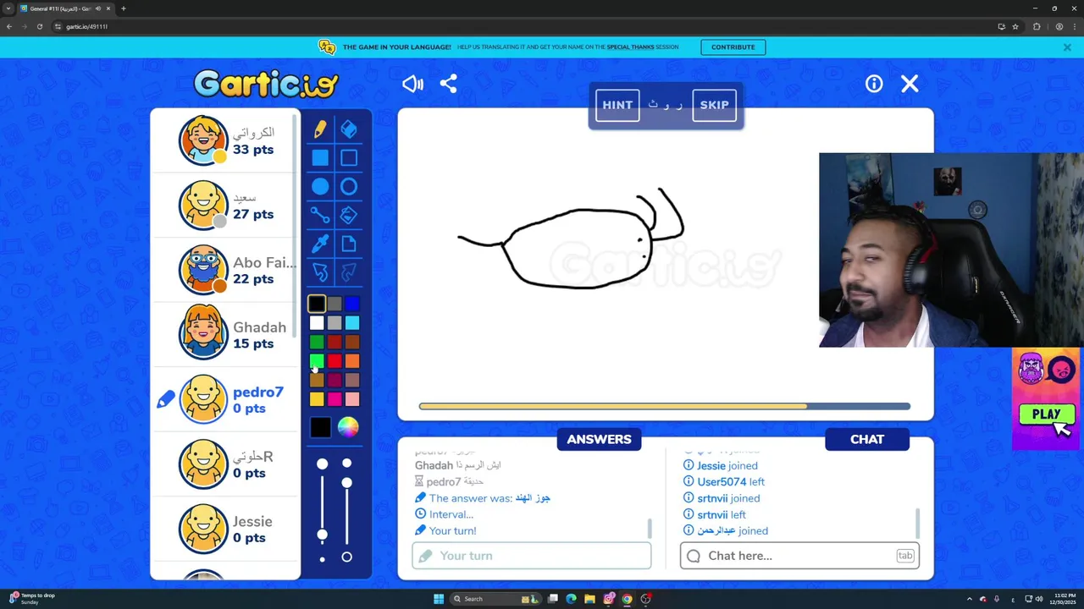Pick the filled circle tool
Screen dimensions: 1084x609
[320, 187]
